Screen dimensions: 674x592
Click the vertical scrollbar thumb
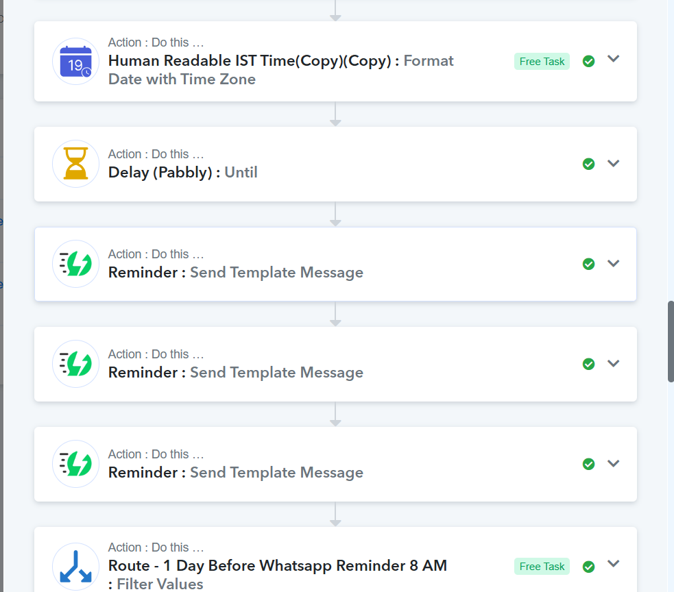coord(671,341)
